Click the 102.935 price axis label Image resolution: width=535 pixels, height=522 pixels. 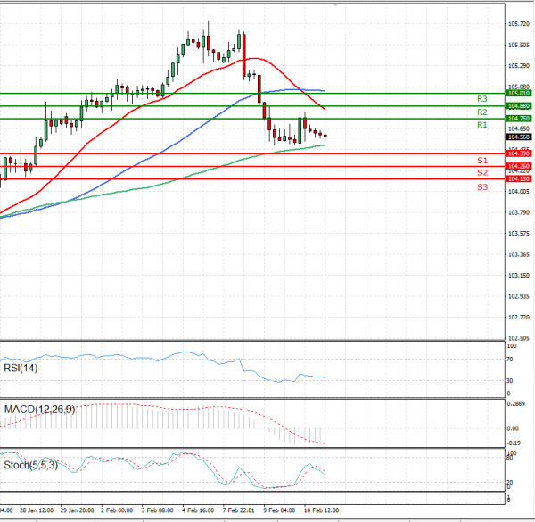pyautogui.click(x=519, y=296)
